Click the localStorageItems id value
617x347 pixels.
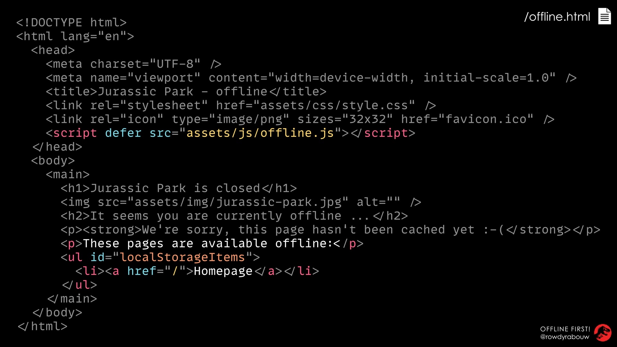(183, 257)
